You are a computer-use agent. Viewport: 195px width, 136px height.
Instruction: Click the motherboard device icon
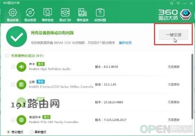[21, 85]
